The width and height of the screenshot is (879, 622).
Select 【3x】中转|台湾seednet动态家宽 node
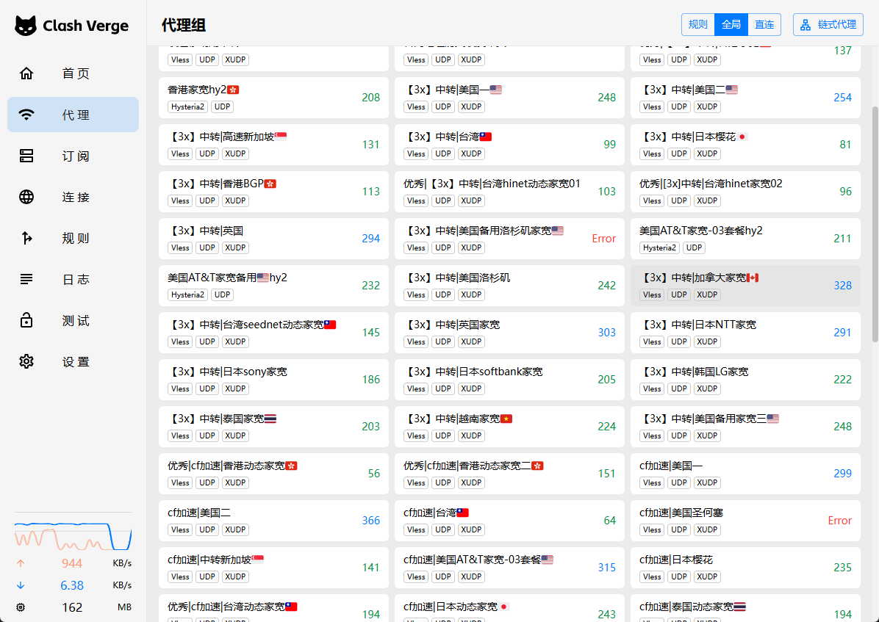(273, 333)
